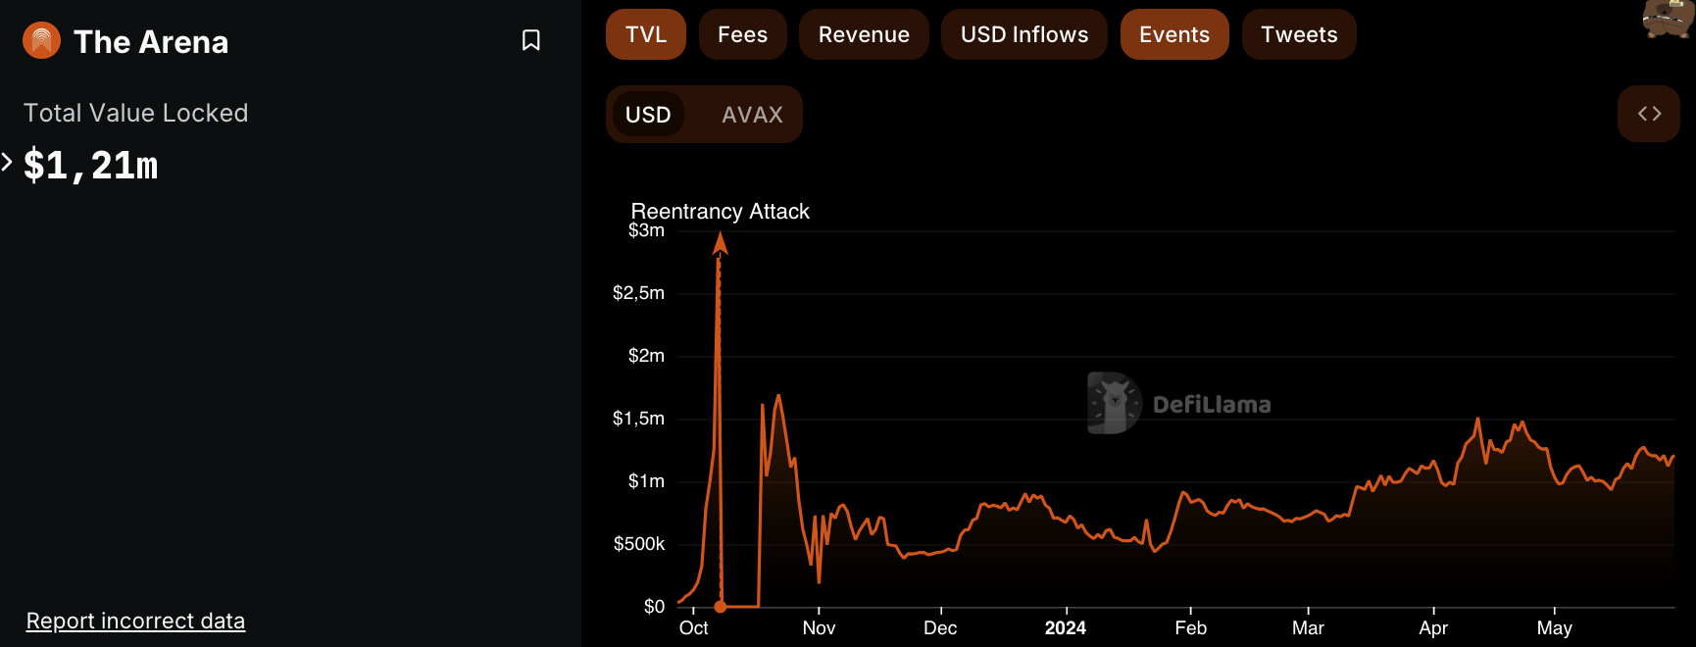Toggle the TVL chart metric
The width and height of the screenshot is (1696, 647).
click(645, 34)
